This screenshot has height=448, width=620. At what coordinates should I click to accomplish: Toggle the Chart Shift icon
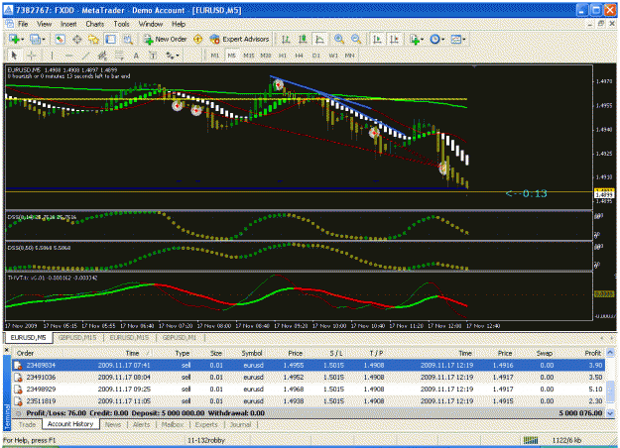[394, 39]
